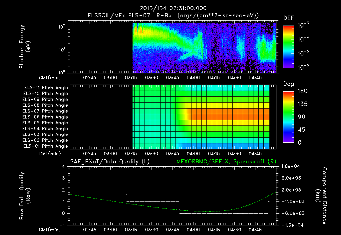Click the 0 value on Deg scale
Image resolution: width=341 pixels, height=235 pixels.
[x=300, y=142]
